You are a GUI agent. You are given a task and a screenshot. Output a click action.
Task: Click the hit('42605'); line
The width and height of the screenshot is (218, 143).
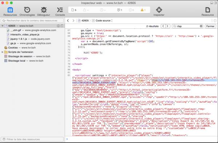click(93, 53)
